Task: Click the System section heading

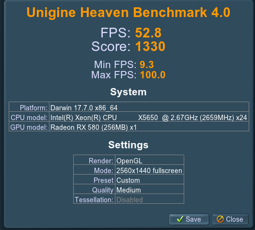Action: (x=128, y=92)
